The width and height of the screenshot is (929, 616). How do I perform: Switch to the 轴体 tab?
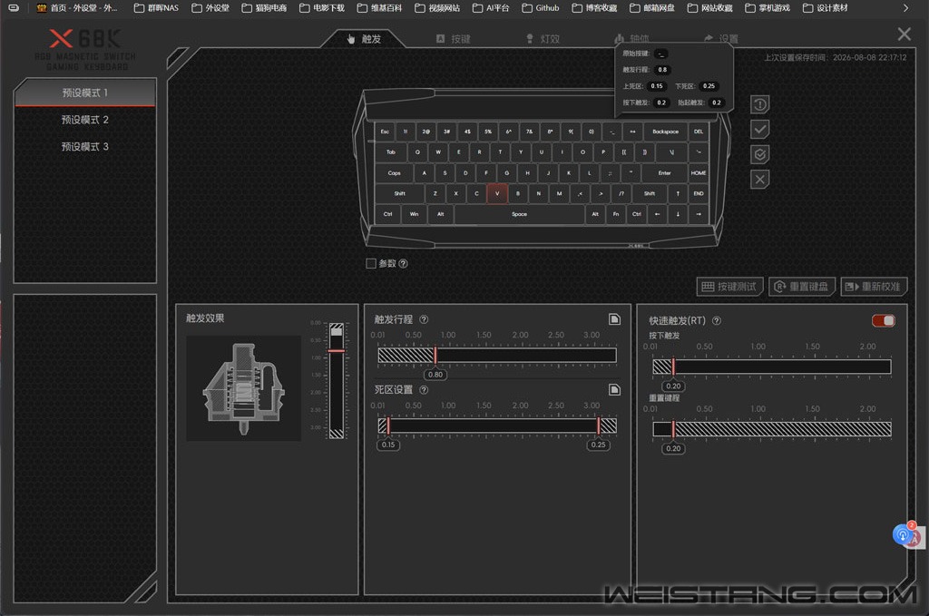[631, 38]
